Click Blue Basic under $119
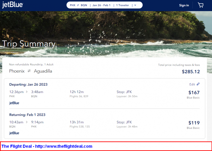Viewport: 212px width, 151px height. [193, 128]
